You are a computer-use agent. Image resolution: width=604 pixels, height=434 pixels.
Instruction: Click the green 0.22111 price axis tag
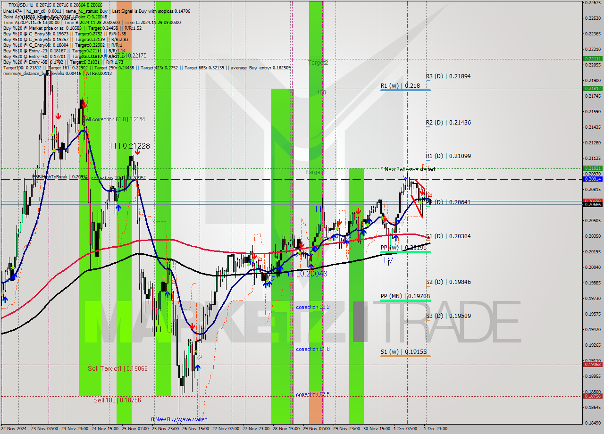[593, 59]
